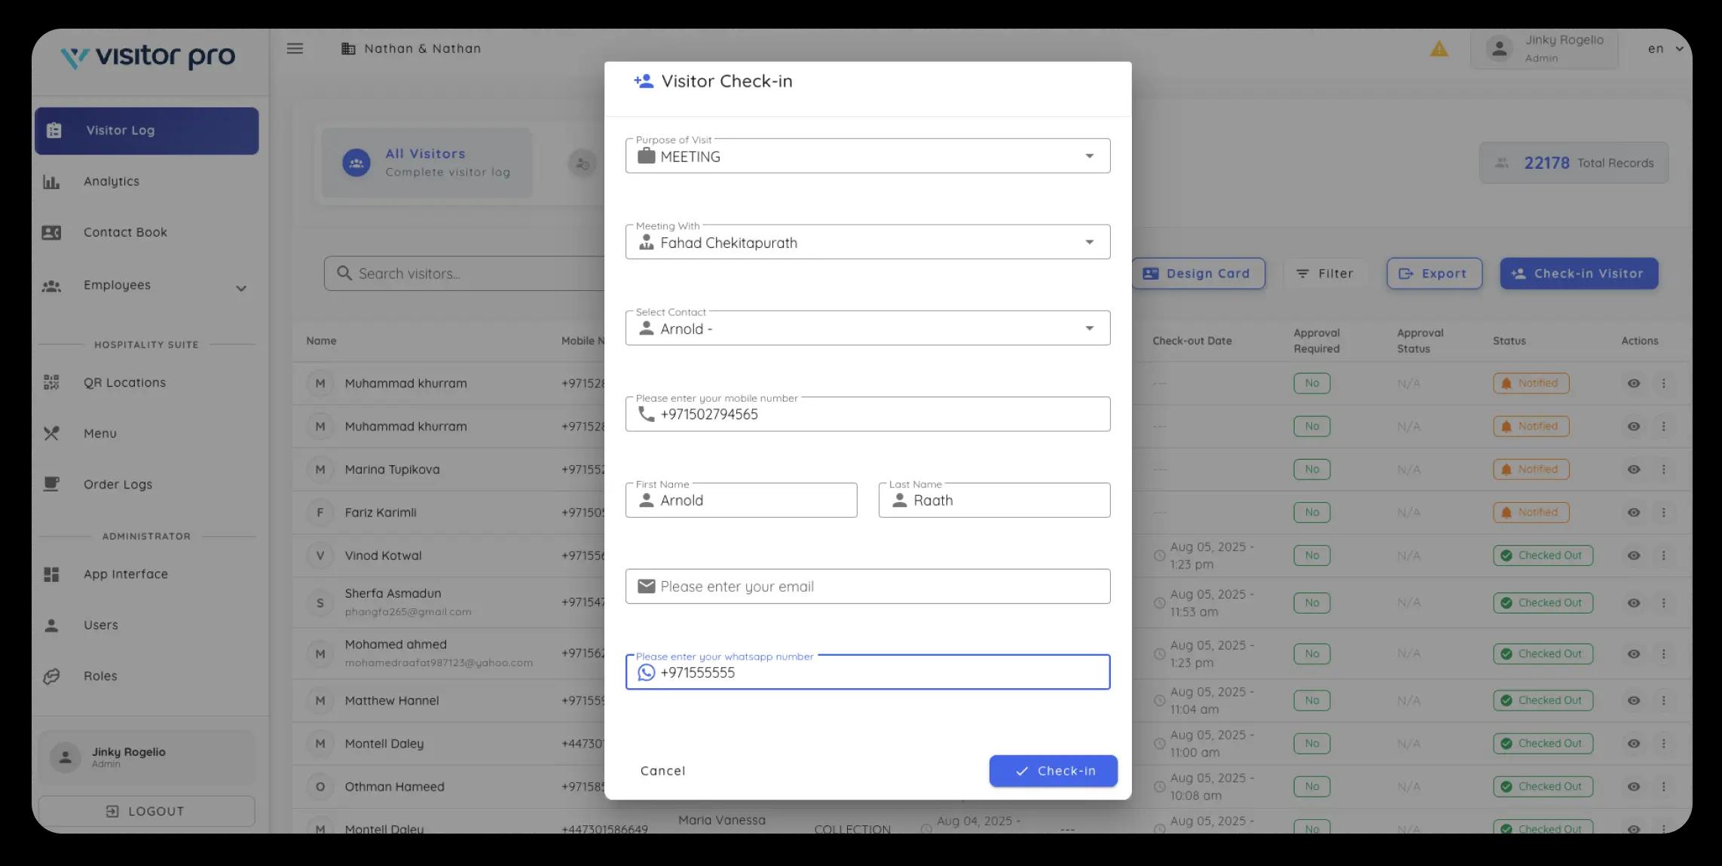The image size is (1722, 866).
Task: Click the Contact Book card icon
Action: [x=51, y=233]
